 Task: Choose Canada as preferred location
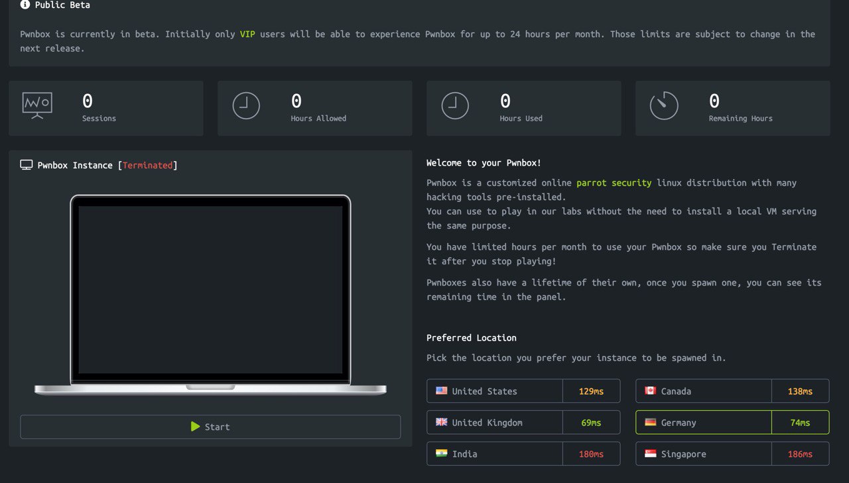coord(732,391)
